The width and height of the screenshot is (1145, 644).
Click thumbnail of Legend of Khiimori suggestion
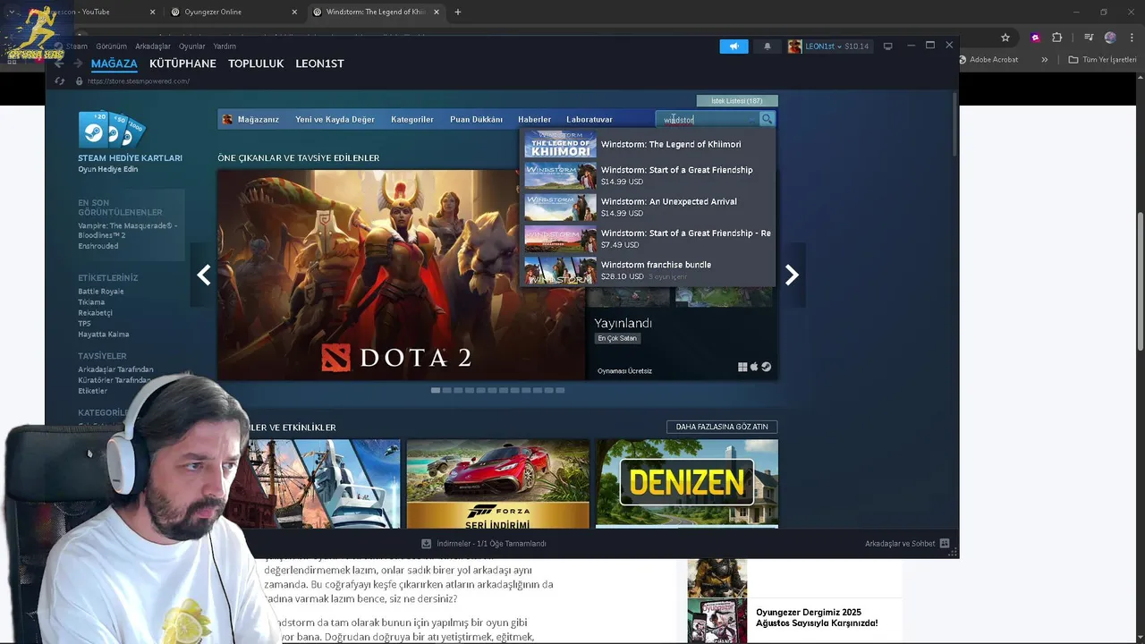click(560, 144)
